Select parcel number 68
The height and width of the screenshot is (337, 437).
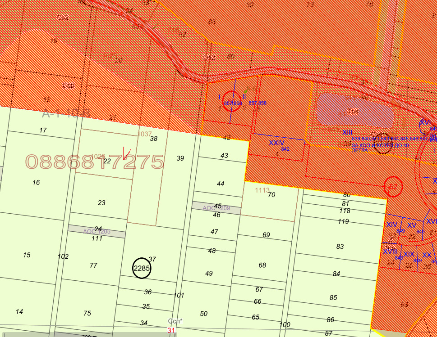[x=262, y=265]
